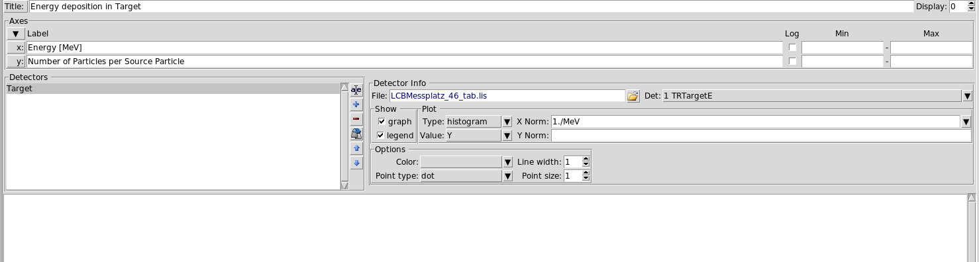Click the x label field 'Energy [MeV]'
The height and width of the screenshot is (262, 979).
click(404, 48)
